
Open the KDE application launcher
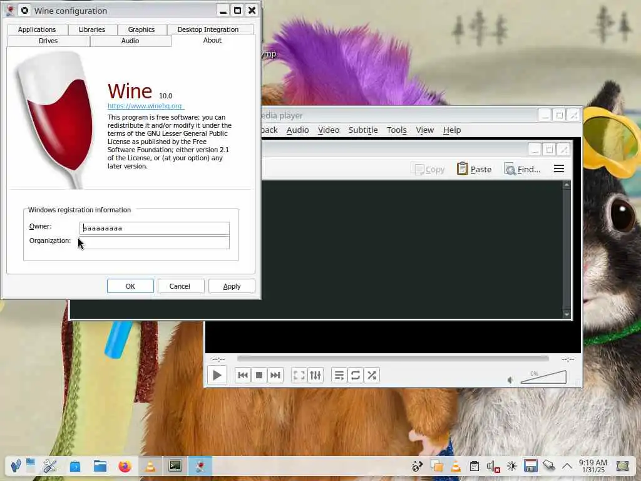point(16,466)
